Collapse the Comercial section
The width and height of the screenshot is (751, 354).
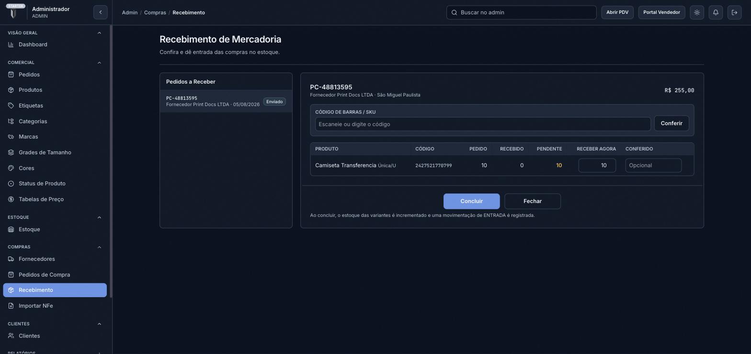coord(99,63)
